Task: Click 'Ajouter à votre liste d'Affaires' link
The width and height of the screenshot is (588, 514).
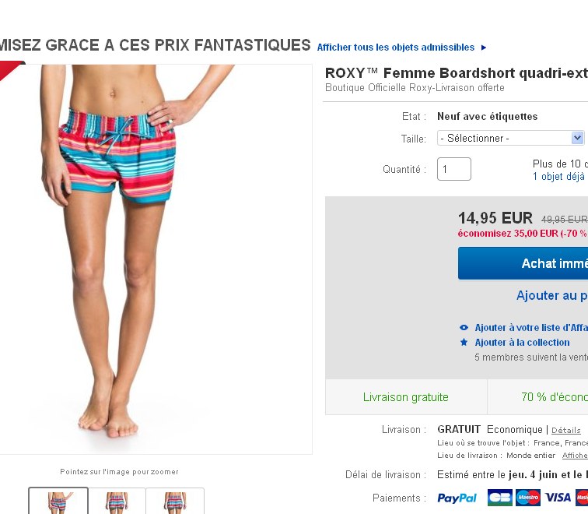Action: [x=531, y=328]
